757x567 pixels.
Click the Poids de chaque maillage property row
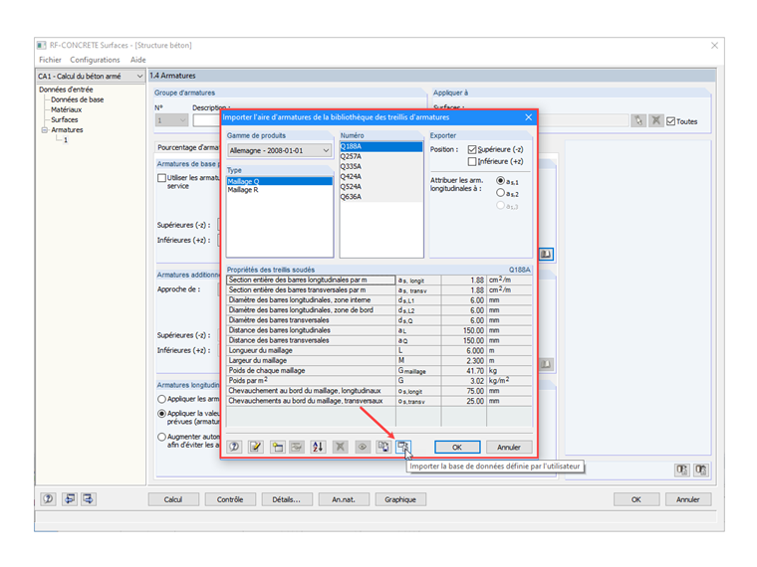[x=378, y=371]
